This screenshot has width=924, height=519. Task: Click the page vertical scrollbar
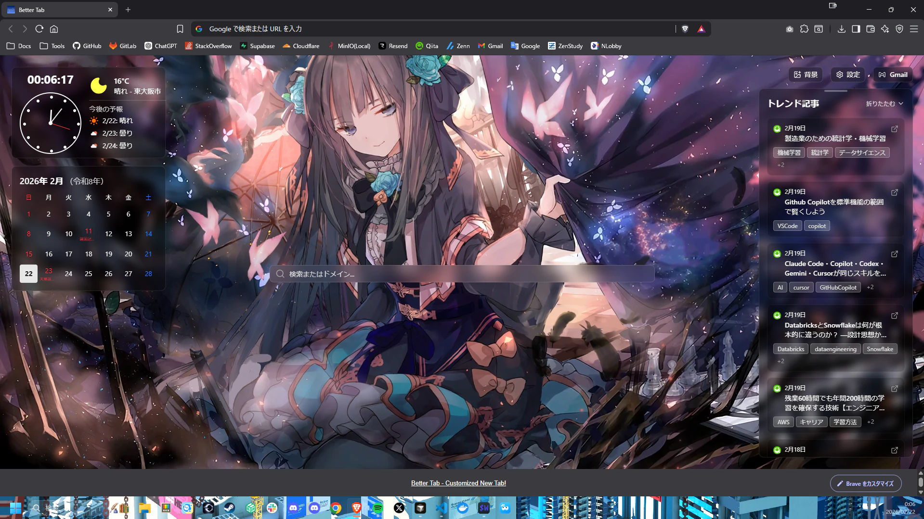coord(921,482)
